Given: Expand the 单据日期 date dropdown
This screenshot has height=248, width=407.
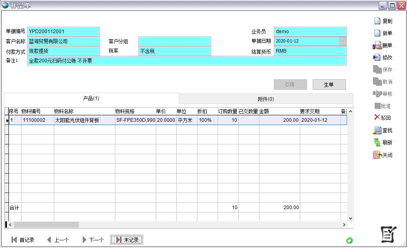Looking at the screenshot, I should (342, 41).
